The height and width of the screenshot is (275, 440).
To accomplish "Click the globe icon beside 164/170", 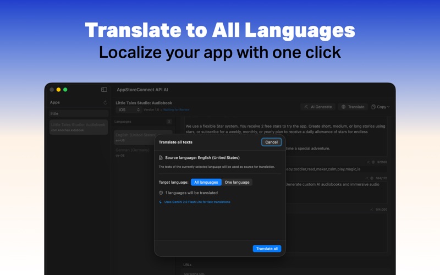I will (372, 178).
